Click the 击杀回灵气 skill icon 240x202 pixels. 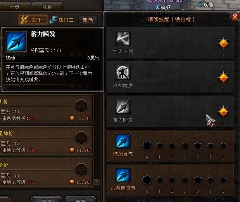click(x=123, y=175)
